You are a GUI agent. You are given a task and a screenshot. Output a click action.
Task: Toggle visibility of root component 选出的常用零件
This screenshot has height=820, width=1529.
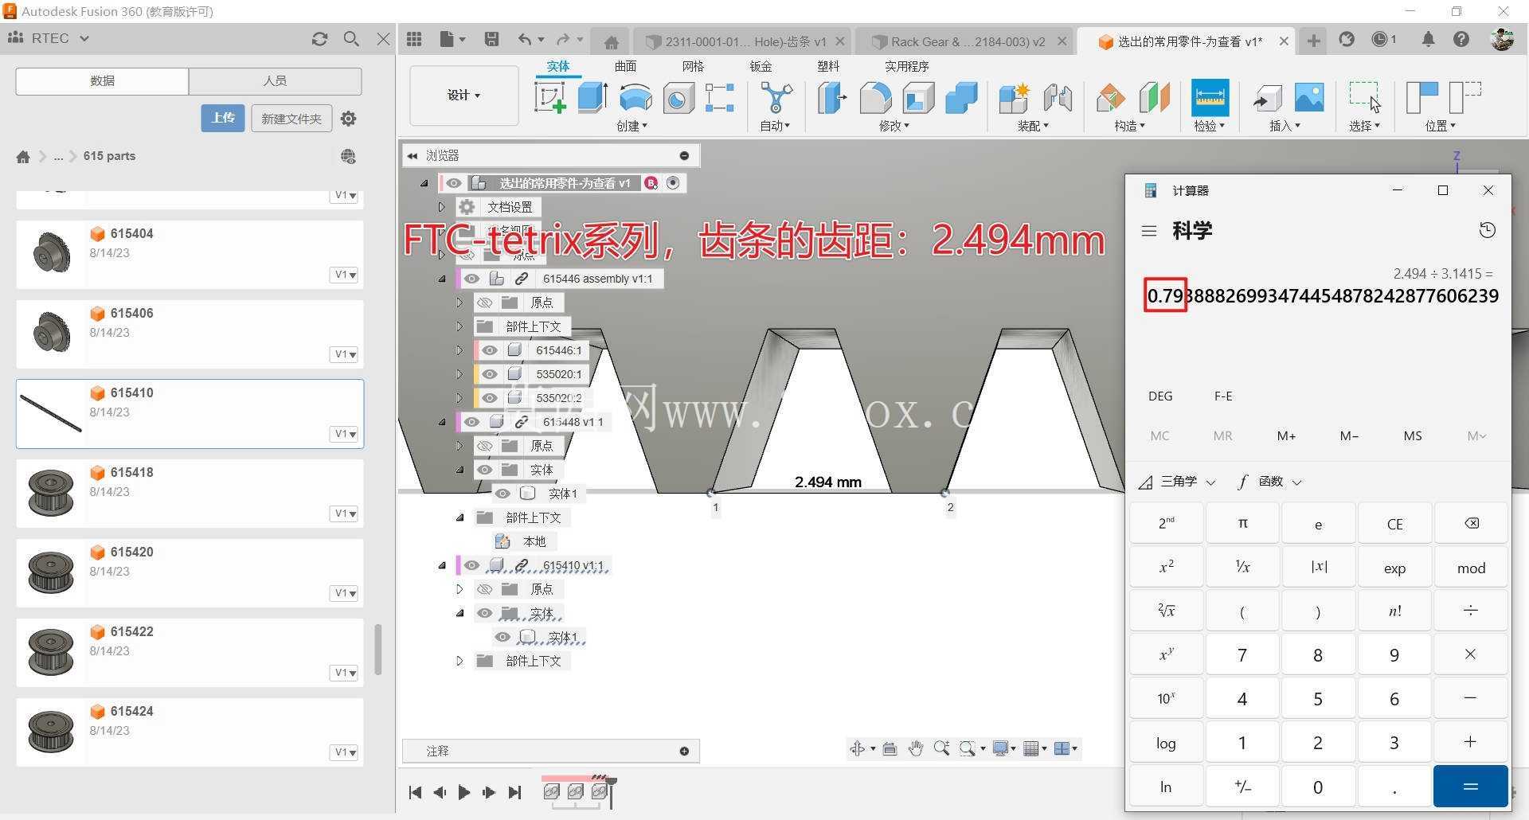click(453, 183)
